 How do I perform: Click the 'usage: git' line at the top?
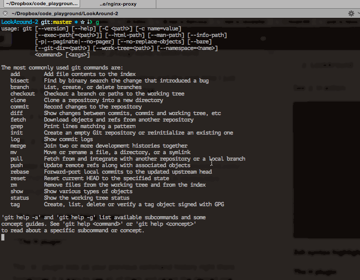(17, 28)
